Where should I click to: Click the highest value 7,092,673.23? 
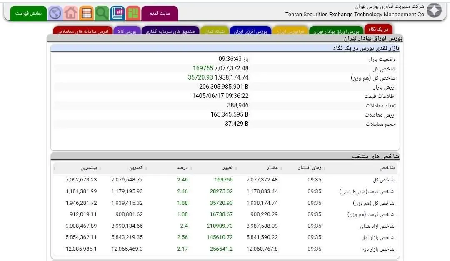(81, 180)
